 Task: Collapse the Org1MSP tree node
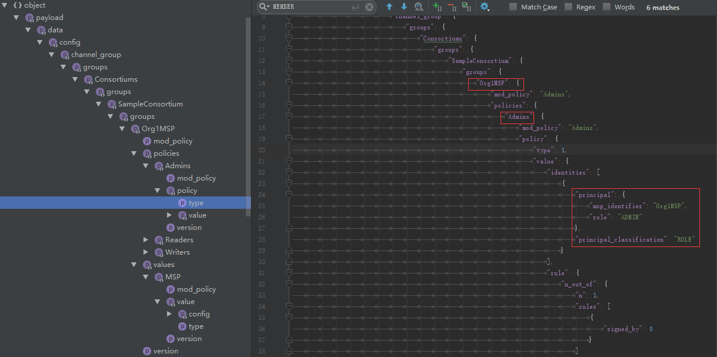point(122,129)
